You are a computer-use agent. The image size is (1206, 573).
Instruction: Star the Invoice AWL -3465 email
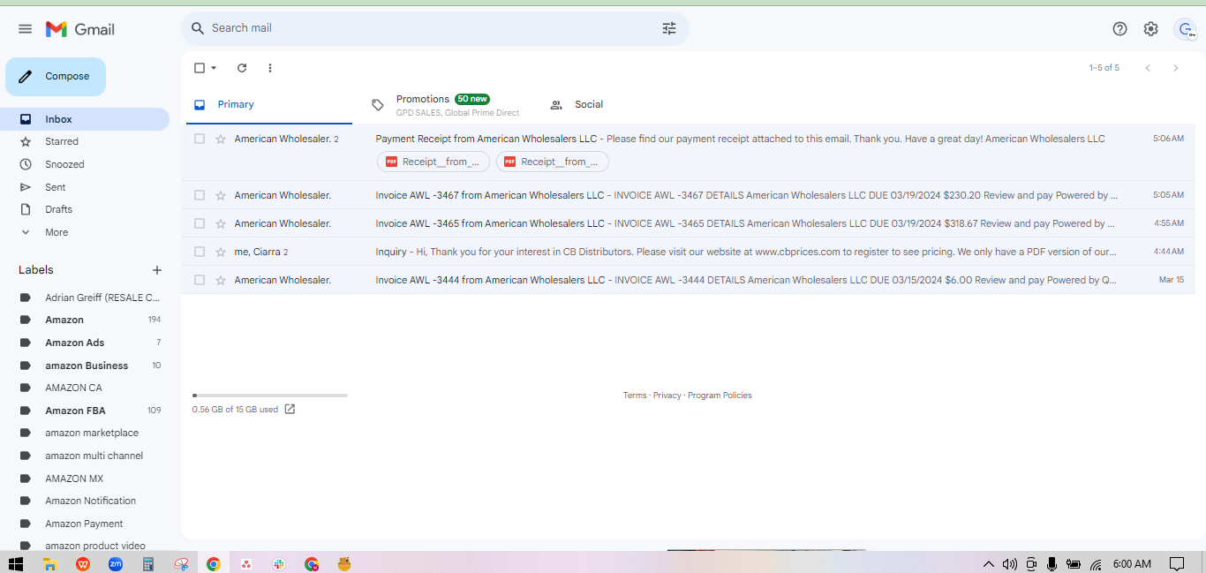(221, 223)
